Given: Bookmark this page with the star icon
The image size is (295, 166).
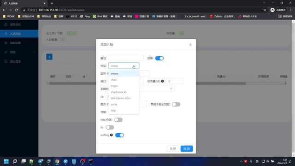Looking at the screenshot, I should click(265, 10).
